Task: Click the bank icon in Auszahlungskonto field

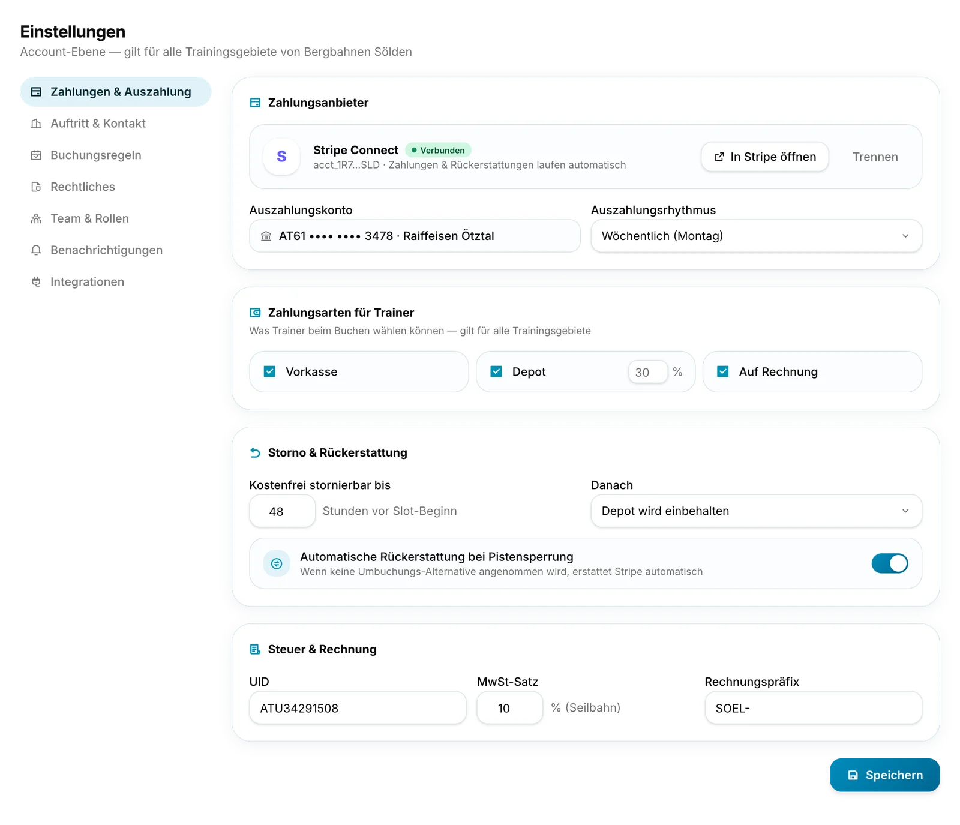Action: point(266,236)
